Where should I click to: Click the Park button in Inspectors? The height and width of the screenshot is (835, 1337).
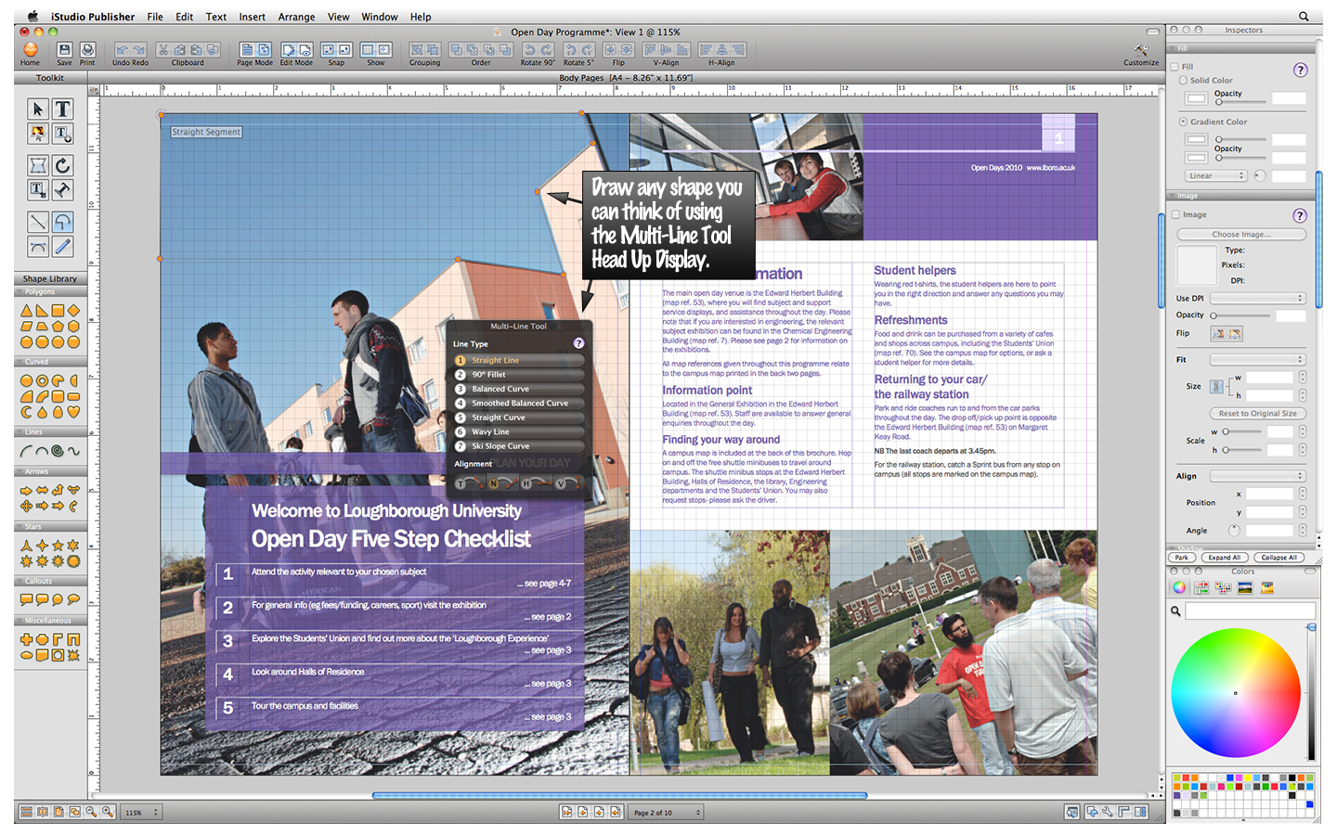(1181, 558)
